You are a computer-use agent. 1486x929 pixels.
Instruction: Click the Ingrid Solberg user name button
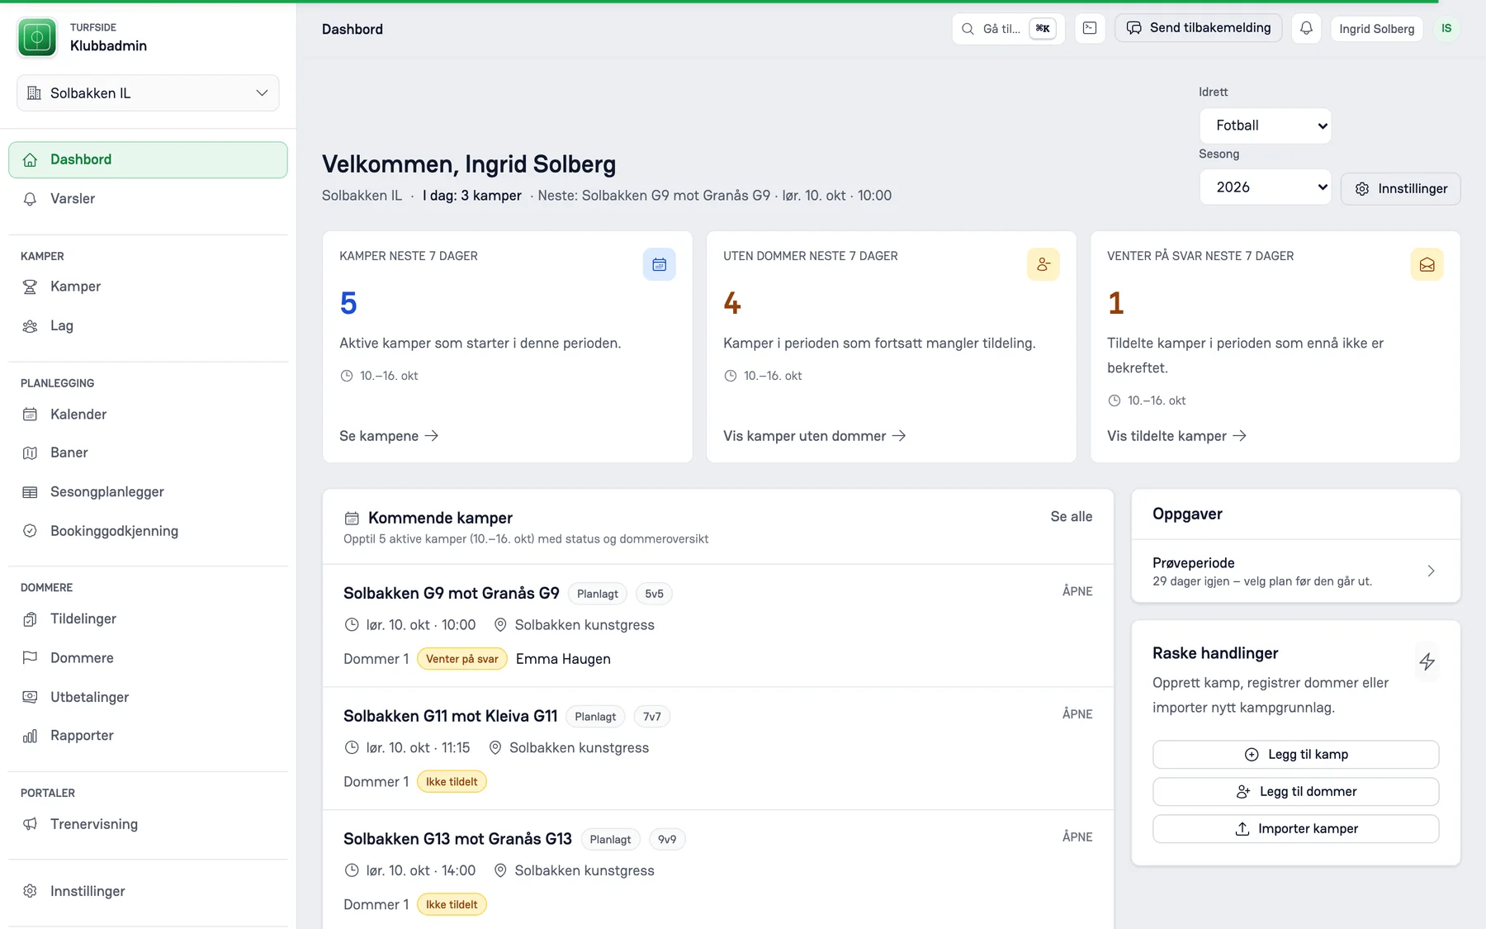click(1376, 29)
